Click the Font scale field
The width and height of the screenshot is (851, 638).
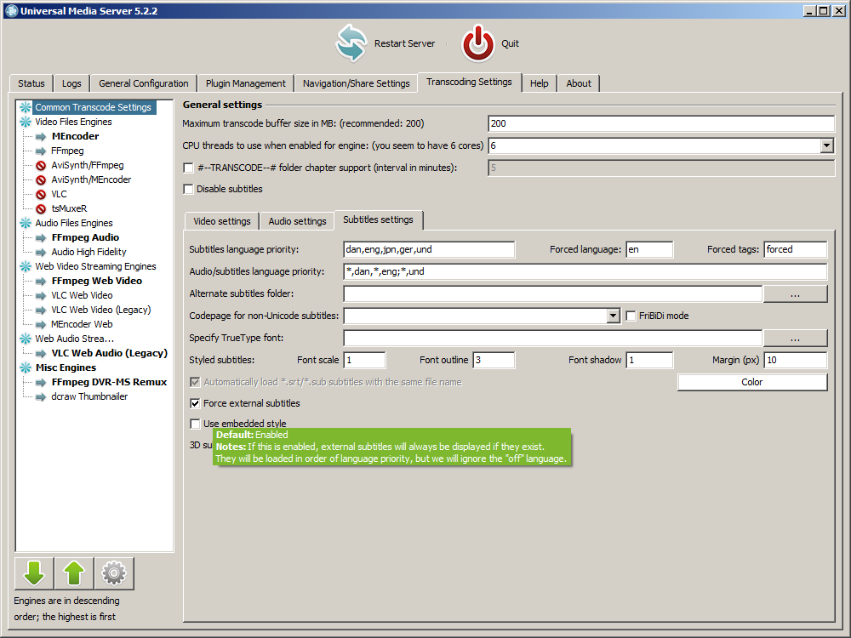coord(365,360)
